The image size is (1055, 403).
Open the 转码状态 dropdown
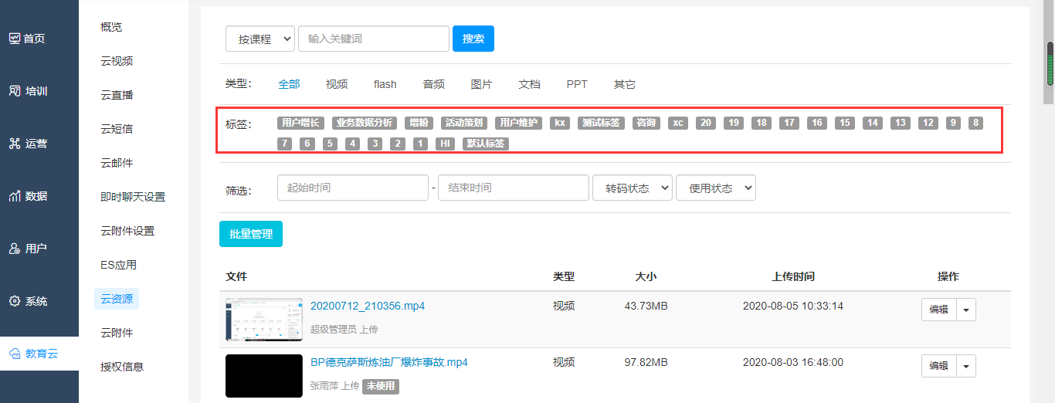[633, 188]
